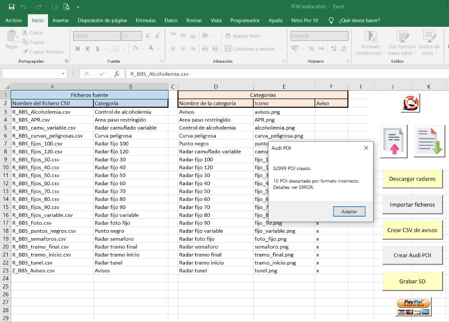Click the Save icon in title bar
Image resolution: width=449 pixels, height=322 pixels.
[11, 7]
